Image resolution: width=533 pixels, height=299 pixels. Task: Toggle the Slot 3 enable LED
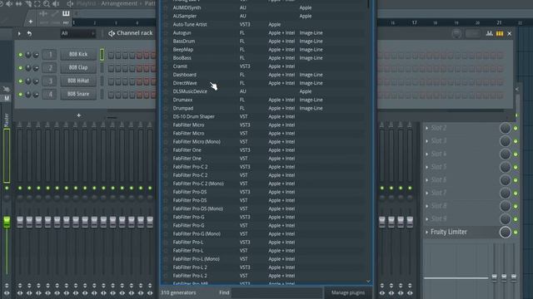(516, 141)
